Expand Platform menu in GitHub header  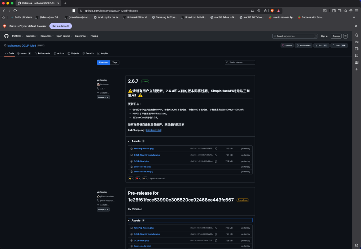pos(17,36)
